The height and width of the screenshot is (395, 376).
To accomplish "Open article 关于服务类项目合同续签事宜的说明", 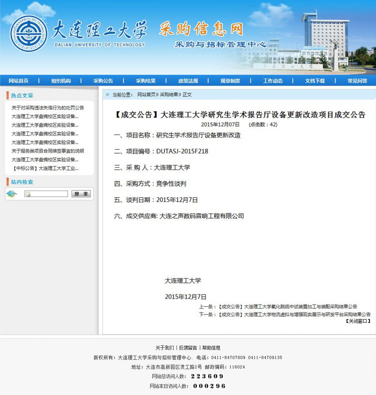I will [x=48, y=151].
